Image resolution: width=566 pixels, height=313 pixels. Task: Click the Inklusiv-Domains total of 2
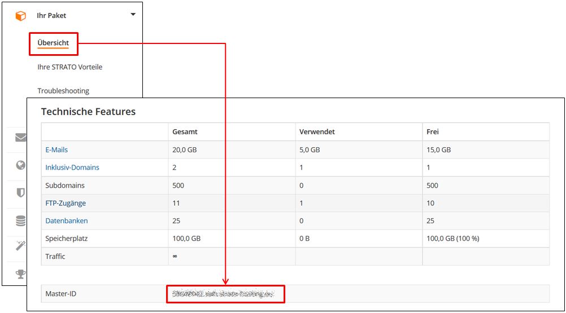(x=175, y=167)
